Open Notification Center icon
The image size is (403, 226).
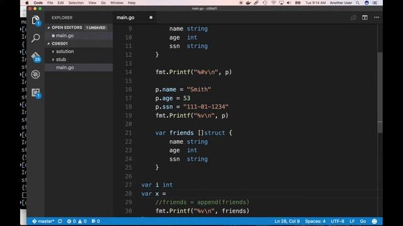(x=375, y=3)
